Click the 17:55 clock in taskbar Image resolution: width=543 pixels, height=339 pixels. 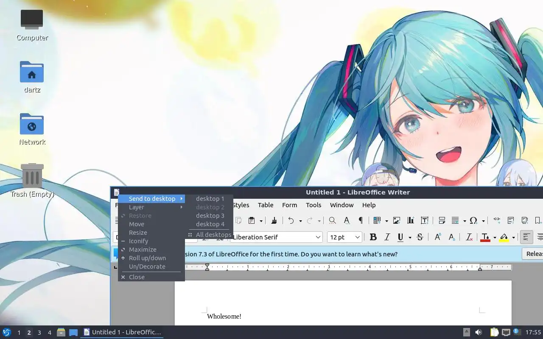533,332
